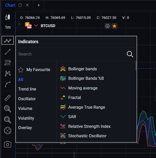Open the BTCUSD info button

tap(107, 26)
